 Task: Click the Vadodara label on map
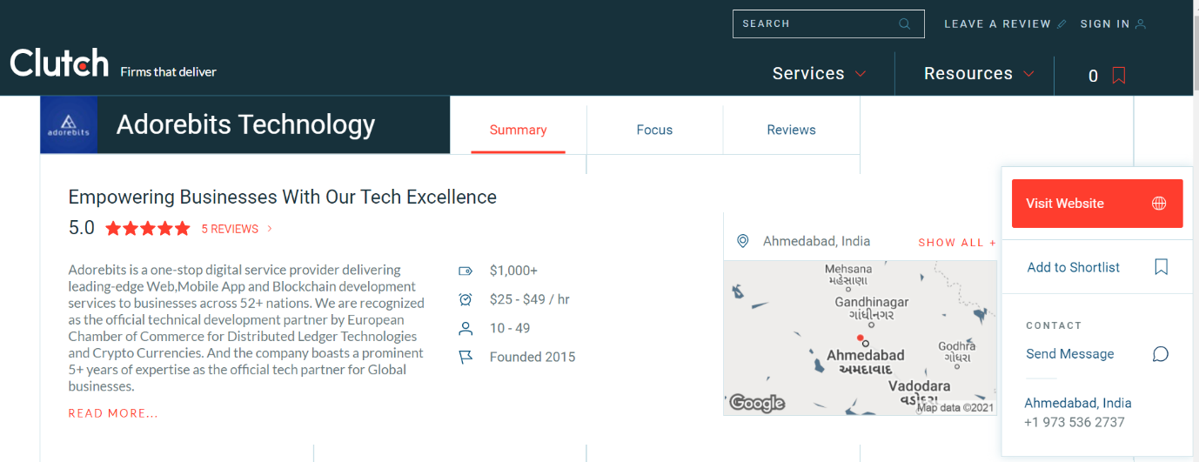[x=920, y=385]
